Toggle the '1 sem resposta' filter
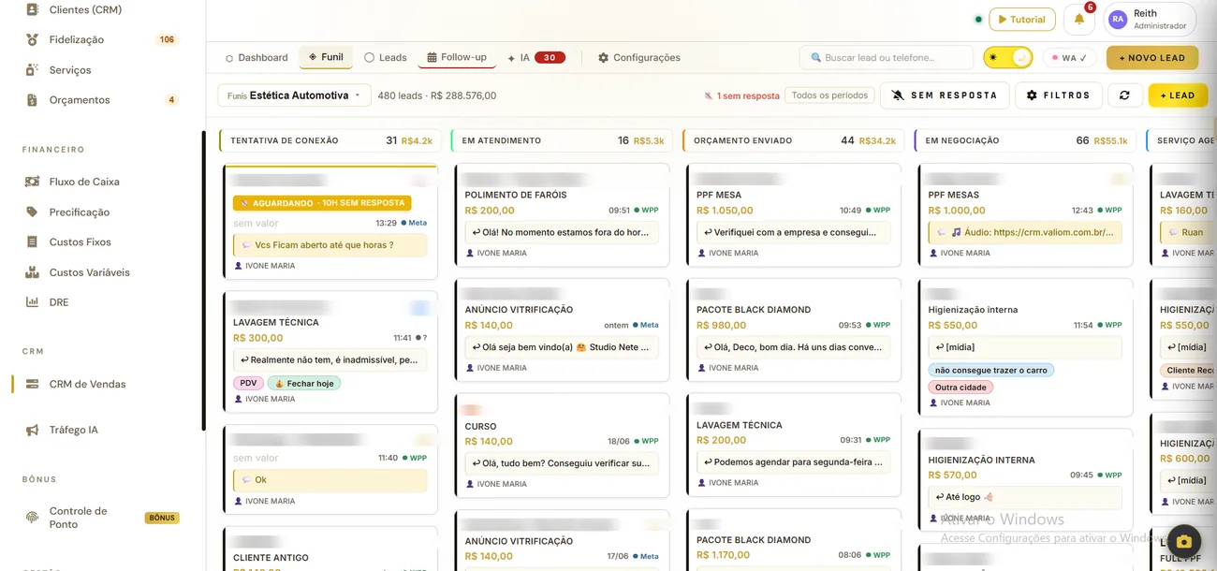Screen dimensions: 1217x571 pyautogui.click(x=741, y=95)
